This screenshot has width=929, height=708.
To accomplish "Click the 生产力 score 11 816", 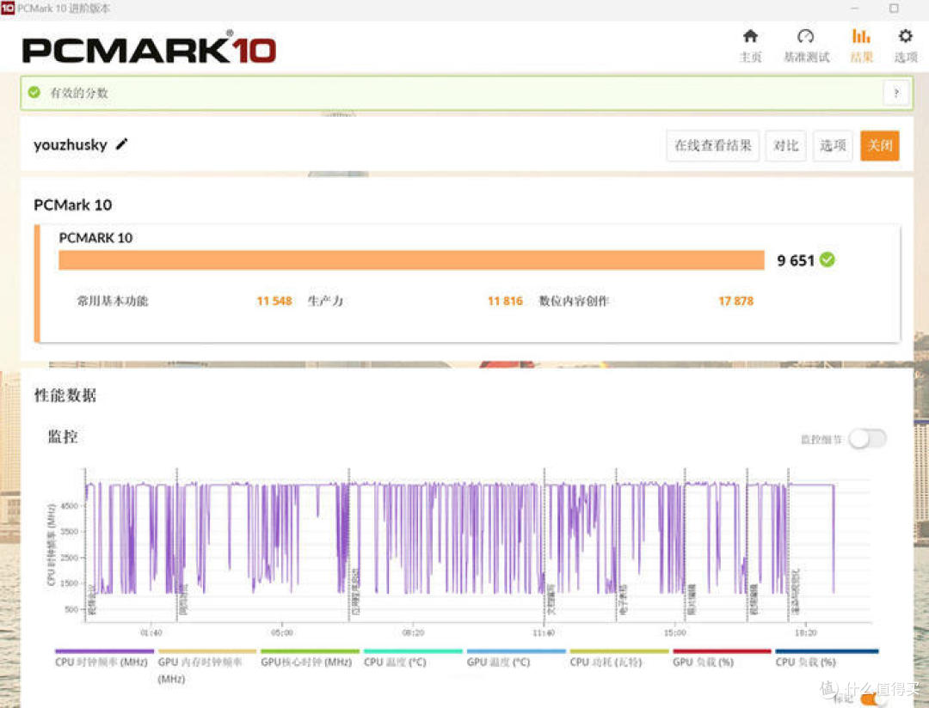I will click(506, 301).
